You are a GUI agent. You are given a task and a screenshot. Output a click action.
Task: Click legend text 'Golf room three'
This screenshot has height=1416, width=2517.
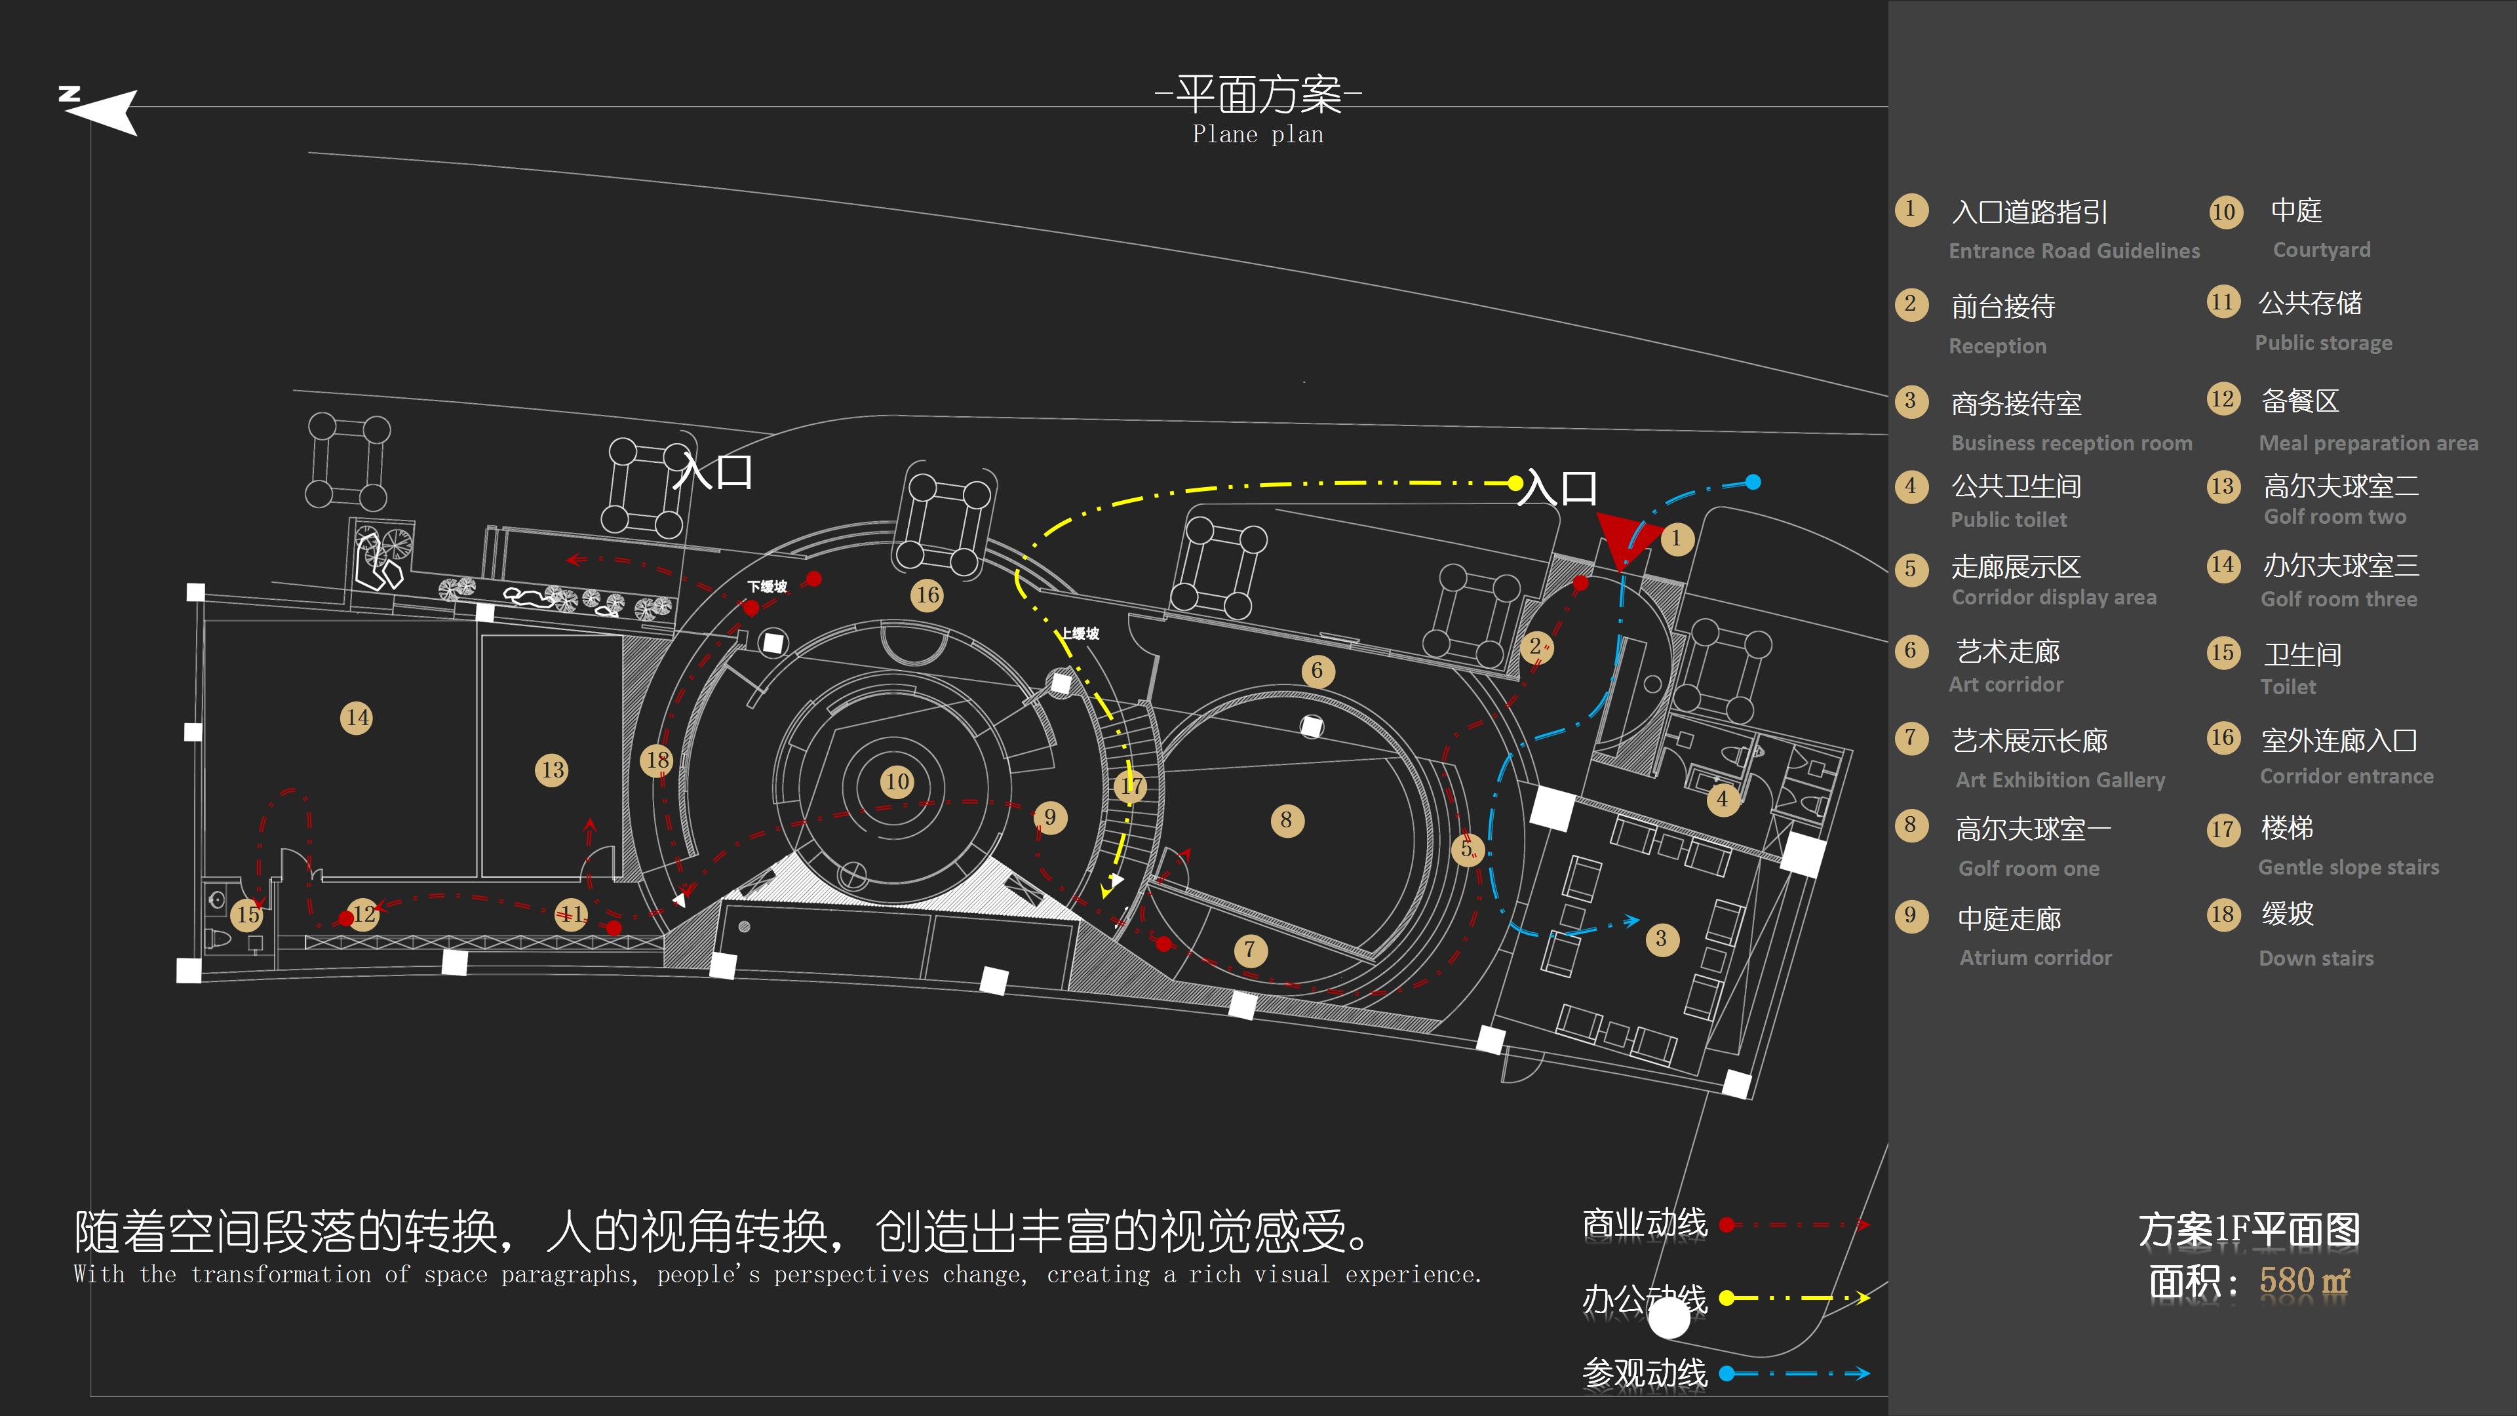[2339, 599]
